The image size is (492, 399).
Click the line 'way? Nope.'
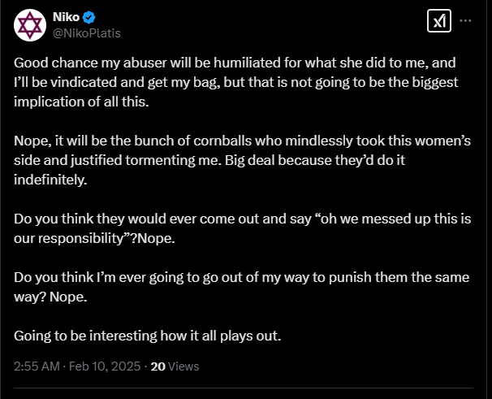click(50, 297)
